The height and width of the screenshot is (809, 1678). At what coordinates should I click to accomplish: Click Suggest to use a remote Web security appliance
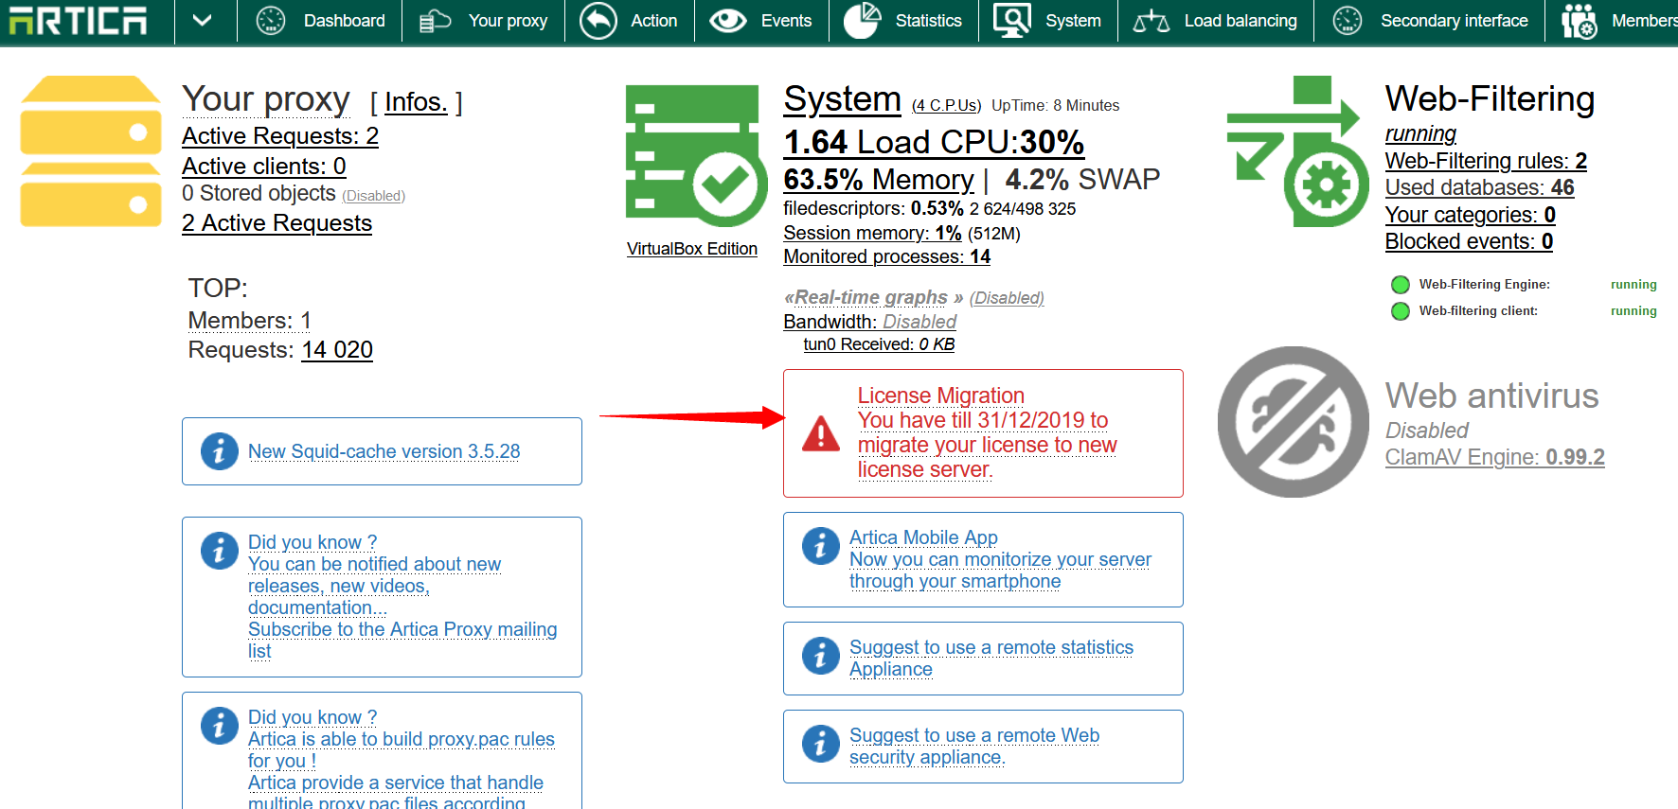coord(974,747)
